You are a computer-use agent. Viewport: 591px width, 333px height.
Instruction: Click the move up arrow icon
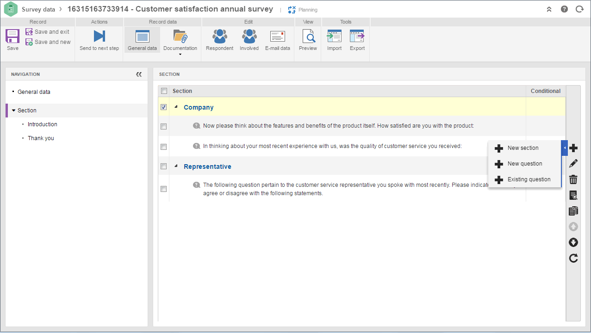pyautogui.click(x=573, y=227)
